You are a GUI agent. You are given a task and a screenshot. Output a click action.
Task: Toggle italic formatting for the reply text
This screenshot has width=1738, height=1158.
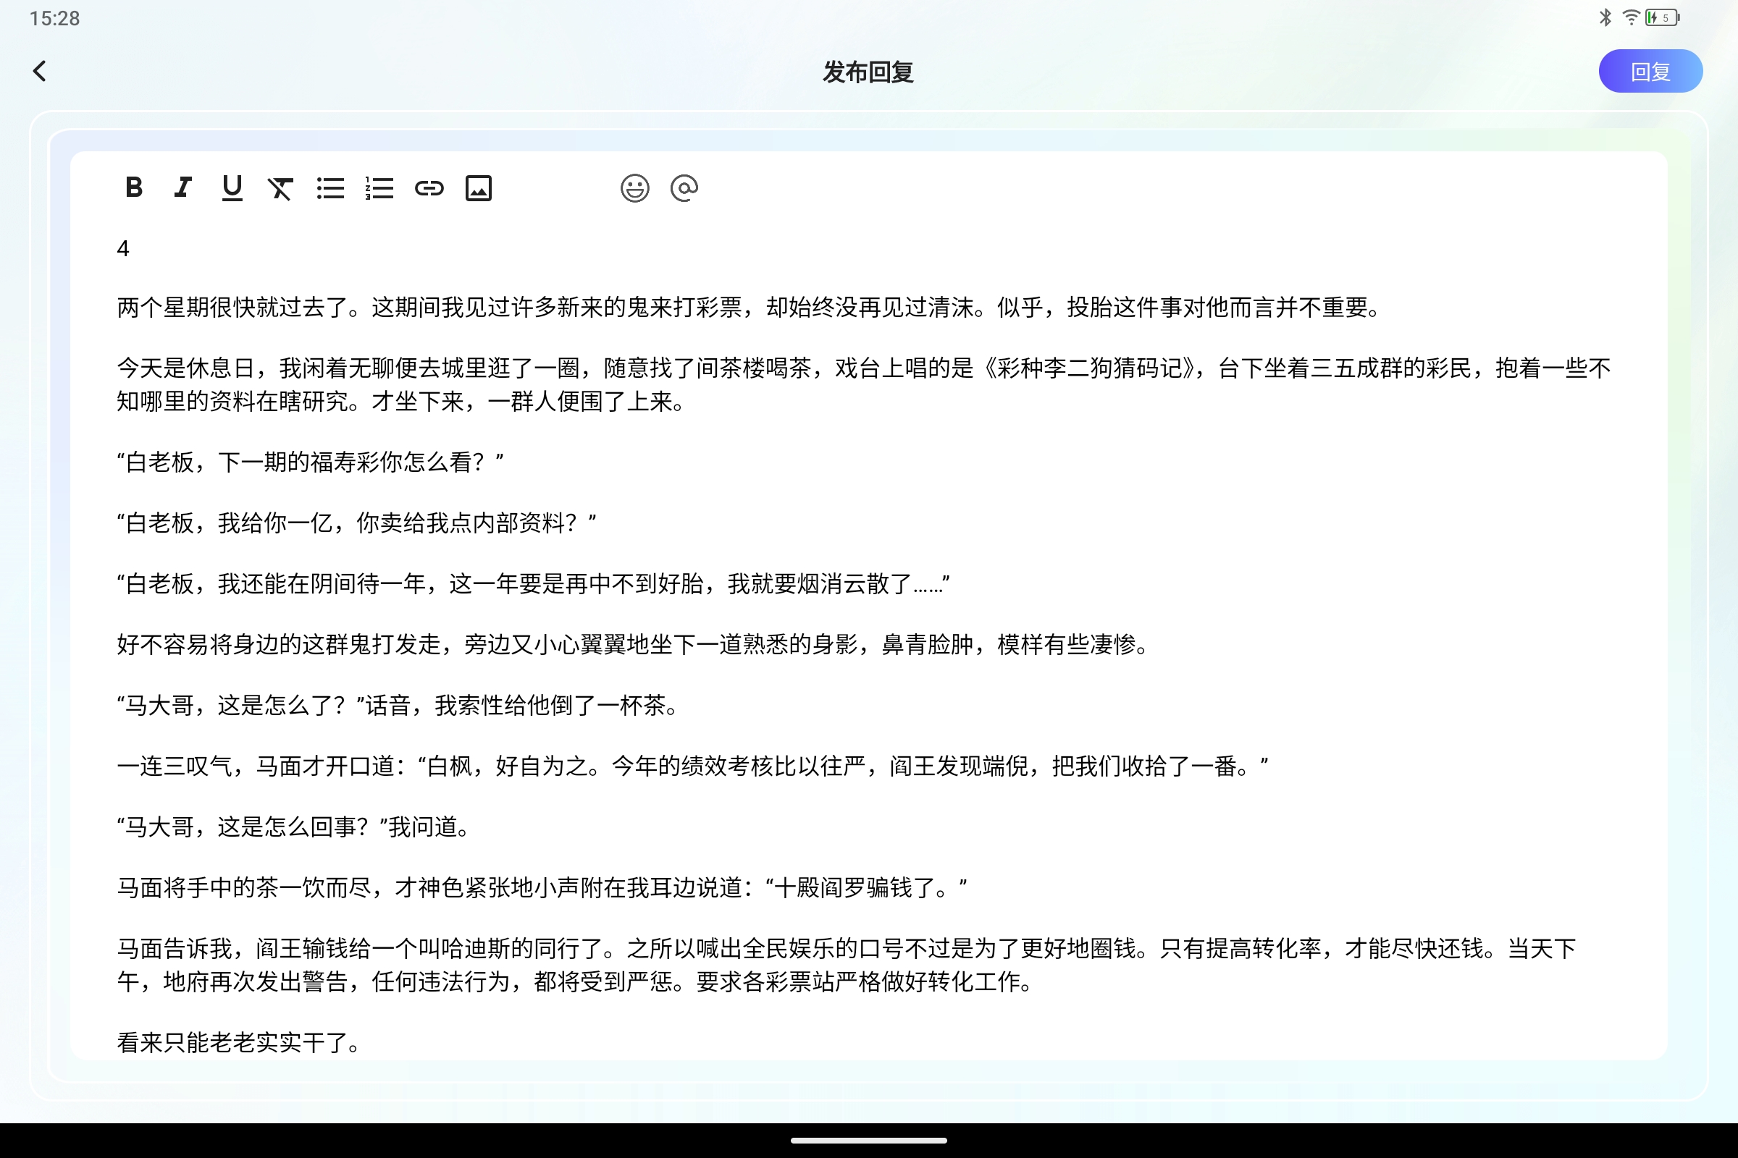coord(182,187)
